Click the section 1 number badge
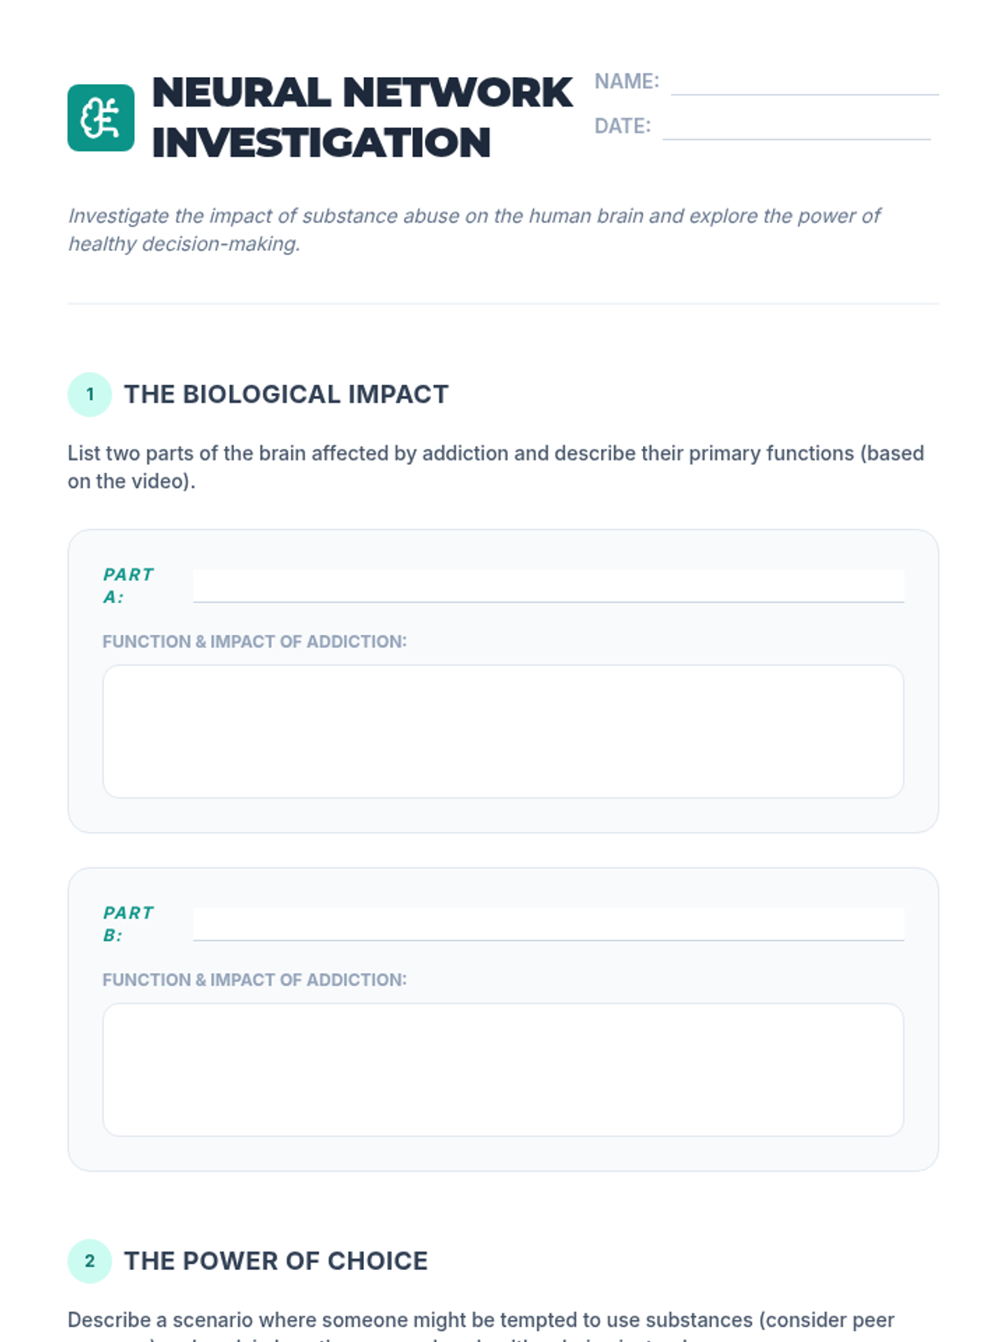The image size is (1006, 1342). tap(90, 394)
